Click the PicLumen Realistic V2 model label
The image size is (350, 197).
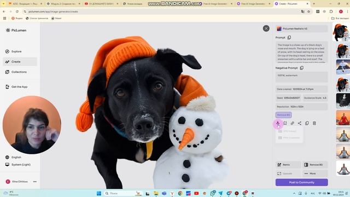(301, 28)
